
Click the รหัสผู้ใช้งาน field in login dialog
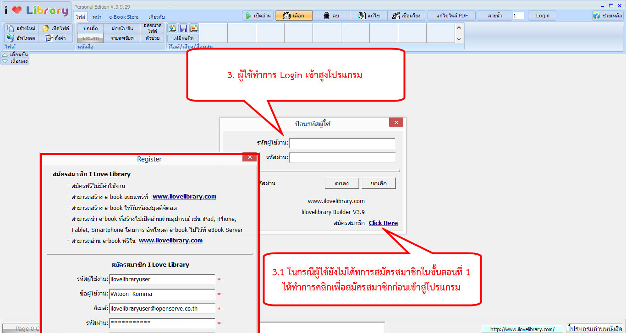coord(342,143)
